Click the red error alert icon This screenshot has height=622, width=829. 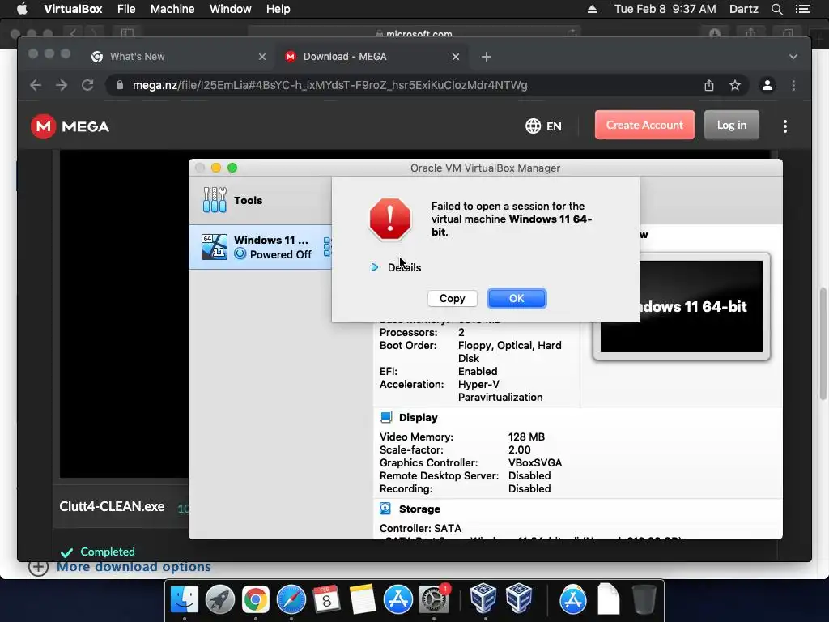click(390, 219)
